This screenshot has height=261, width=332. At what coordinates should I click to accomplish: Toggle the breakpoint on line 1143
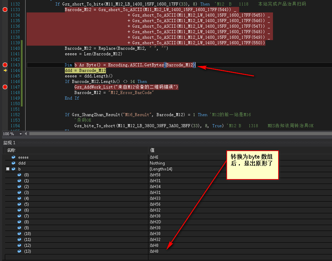(x=5, y=65)
